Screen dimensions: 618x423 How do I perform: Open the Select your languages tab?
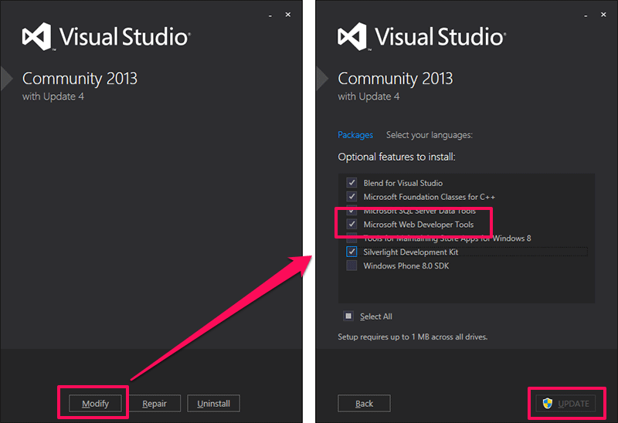click(x=429, y=135)
